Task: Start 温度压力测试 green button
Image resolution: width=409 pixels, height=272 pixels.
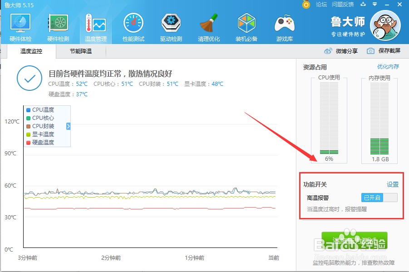Action: tap(354, 241)
